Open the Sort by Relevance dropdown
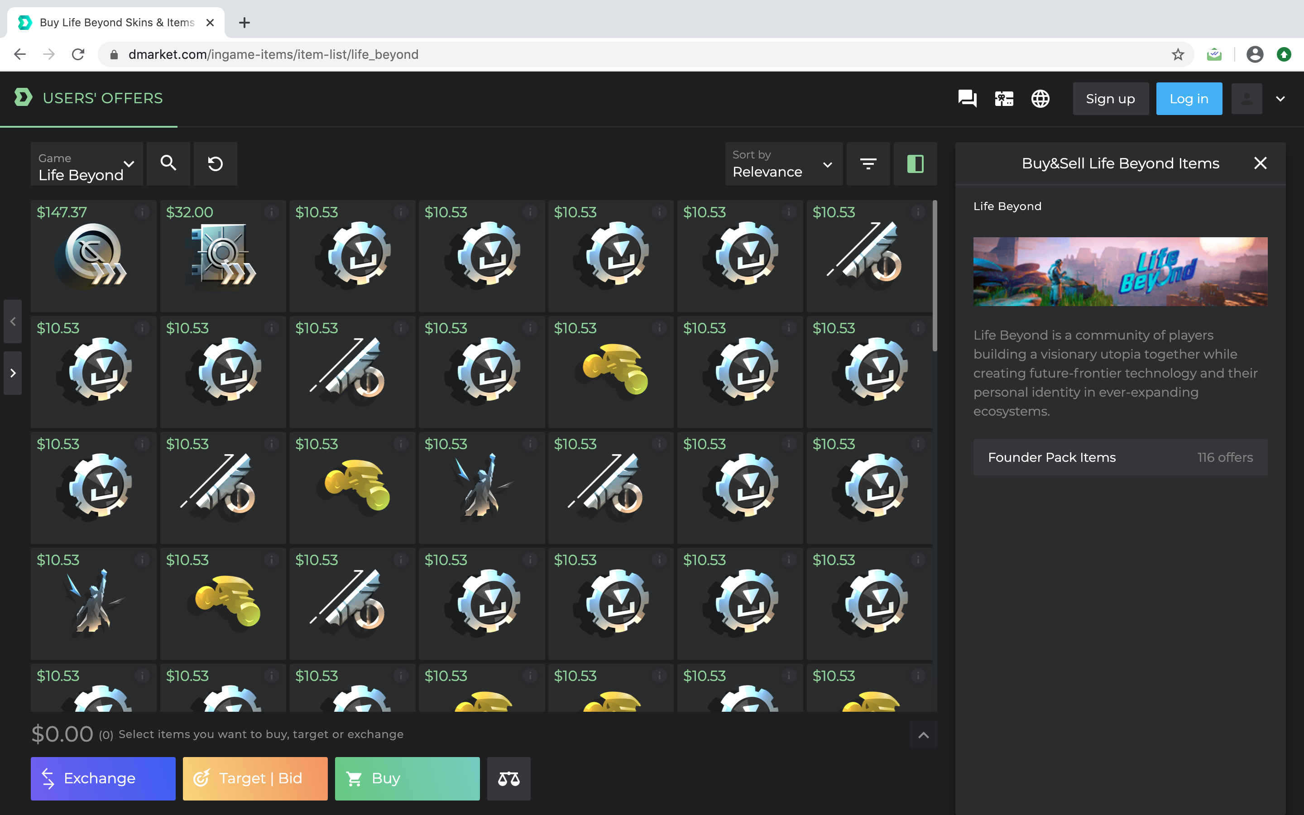The height and width of the screenshot is (815, 1304). (783, 164)
